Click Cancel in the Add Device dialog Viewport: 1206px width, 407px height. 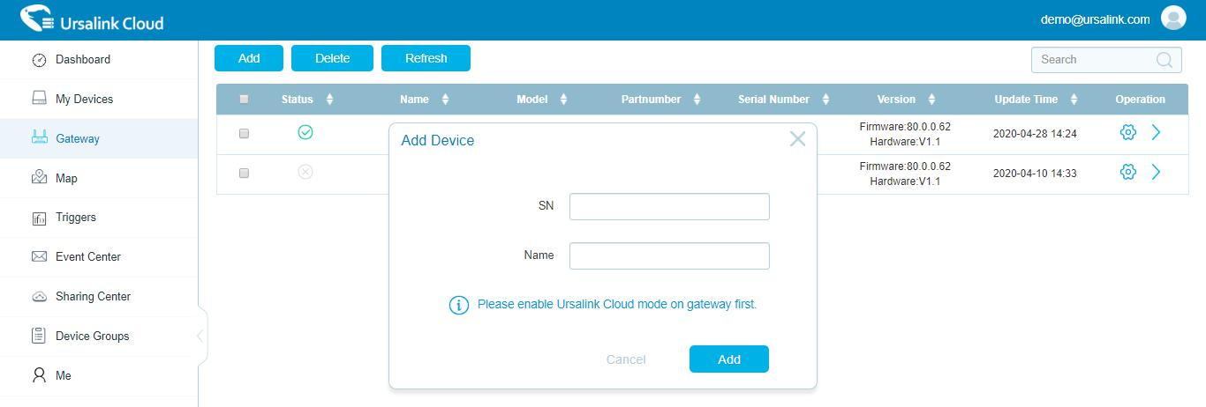tap(626, 359)
